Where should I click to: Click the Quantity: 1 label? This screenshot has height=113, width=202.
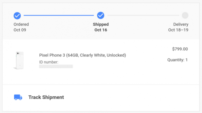tap(177, 60)
